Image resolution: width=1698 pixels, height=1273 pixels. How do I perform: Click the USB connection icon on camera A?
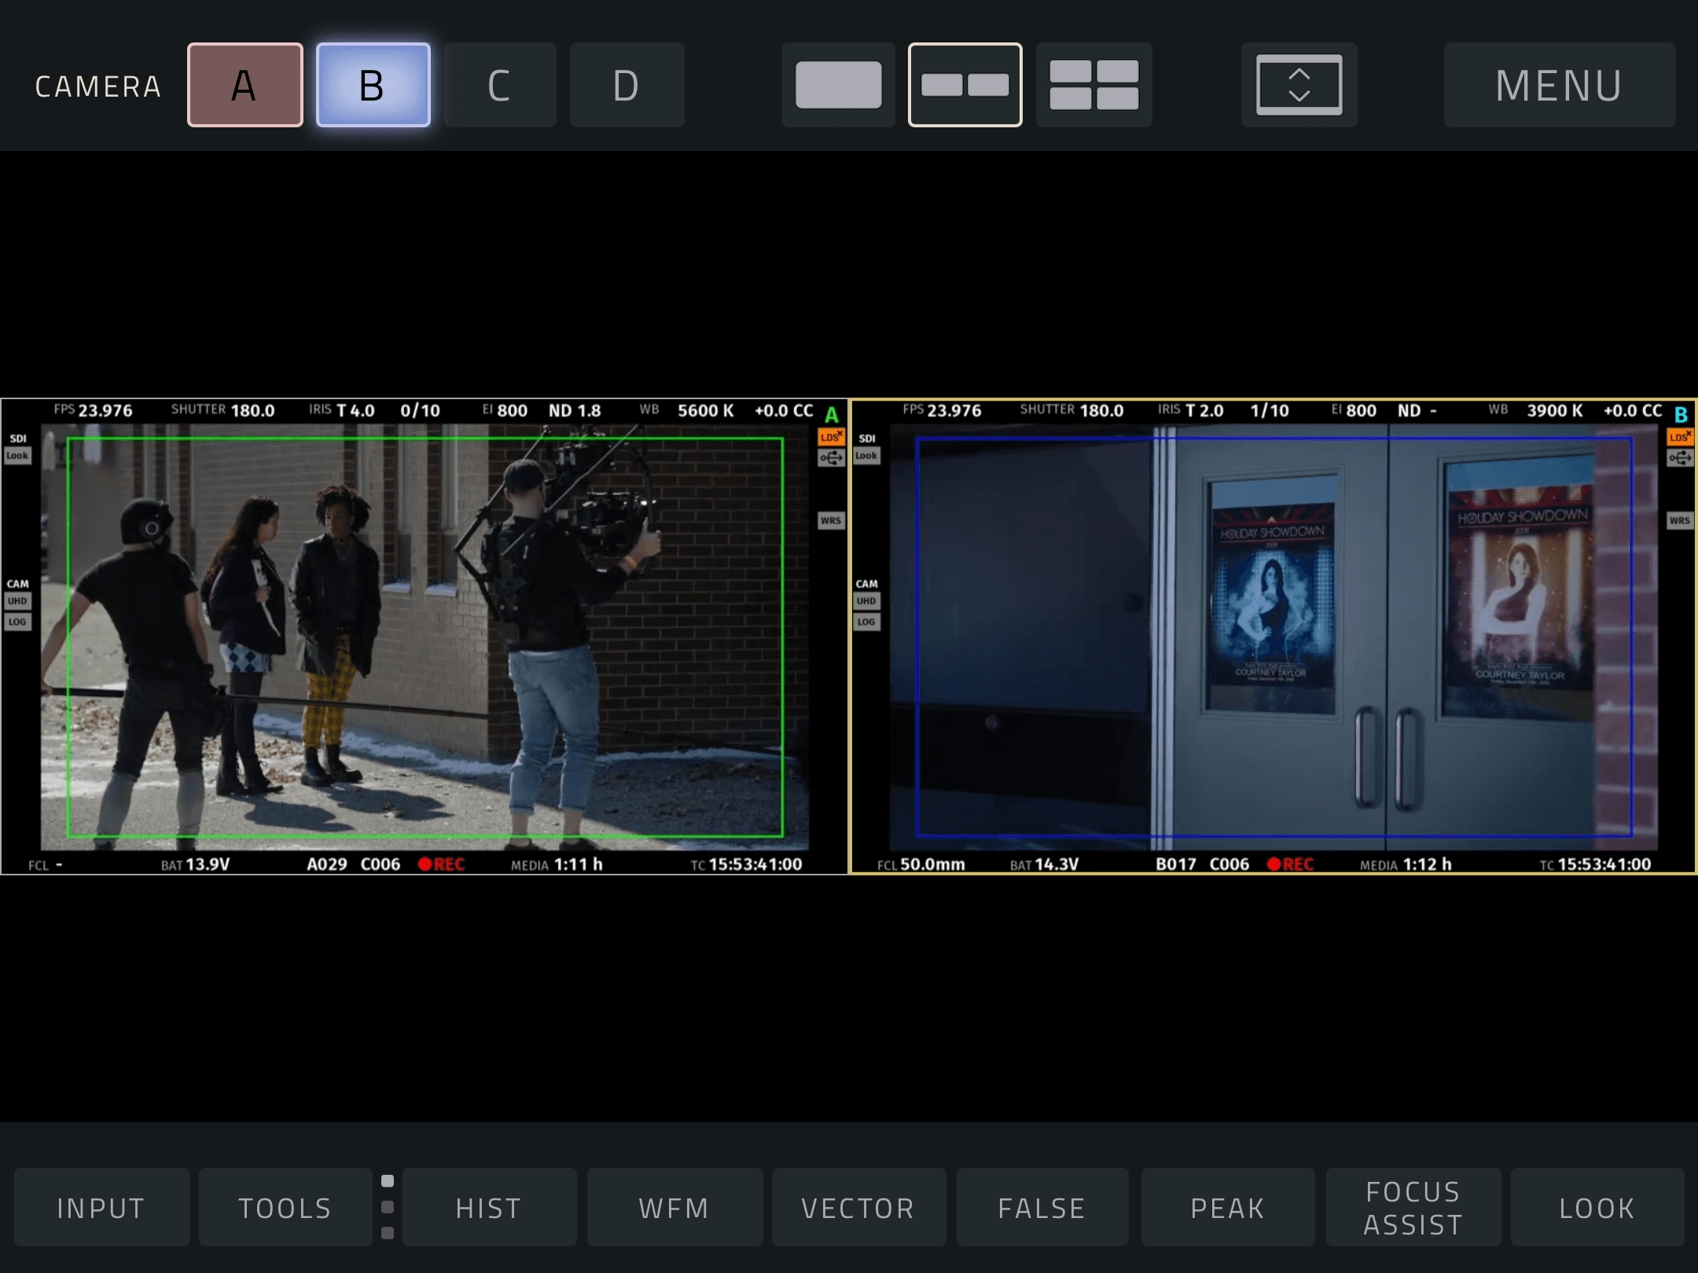[831, 458]
